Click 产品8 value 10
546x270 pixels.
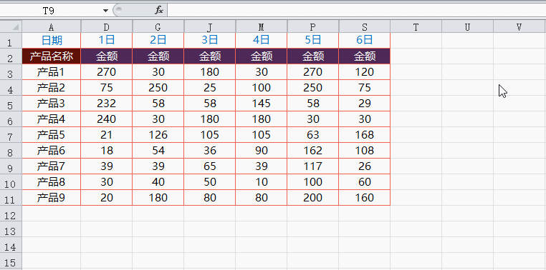click(x=261, y=182)
